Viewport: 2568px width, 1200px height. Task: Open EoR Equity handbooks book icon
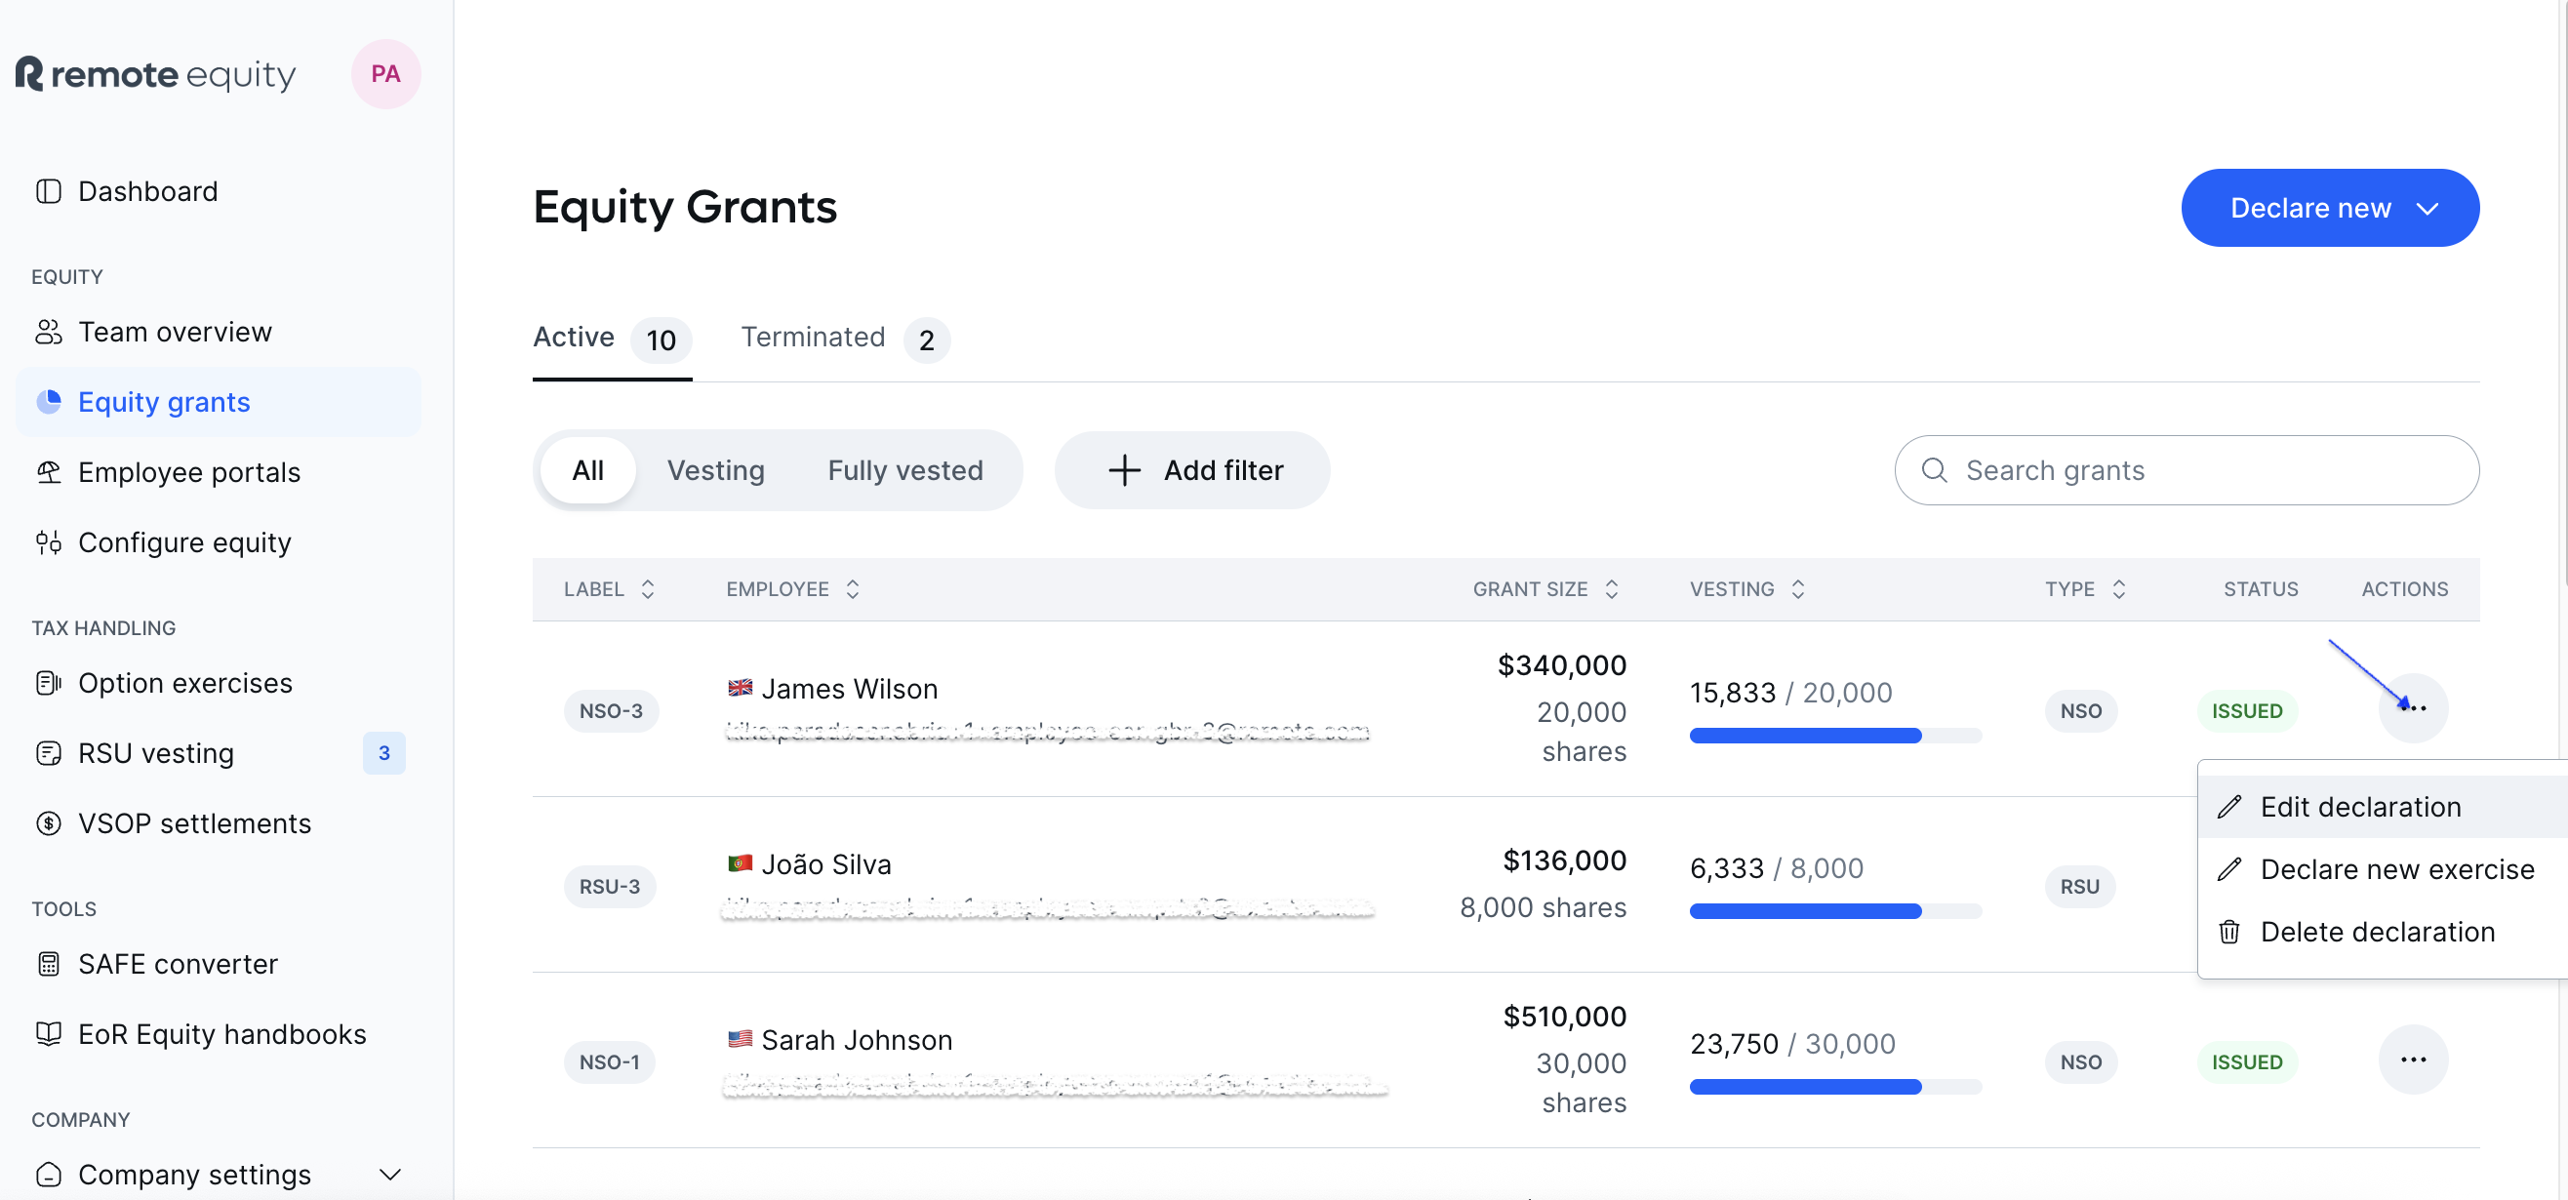pyautogui.click(x=48, y=1033)
